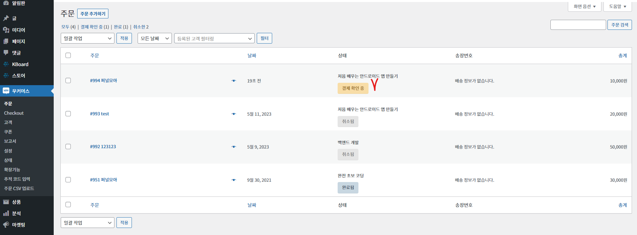Filter orders by 완료 (1)
This screenshot has height=235, width=637.
(121, 27)
